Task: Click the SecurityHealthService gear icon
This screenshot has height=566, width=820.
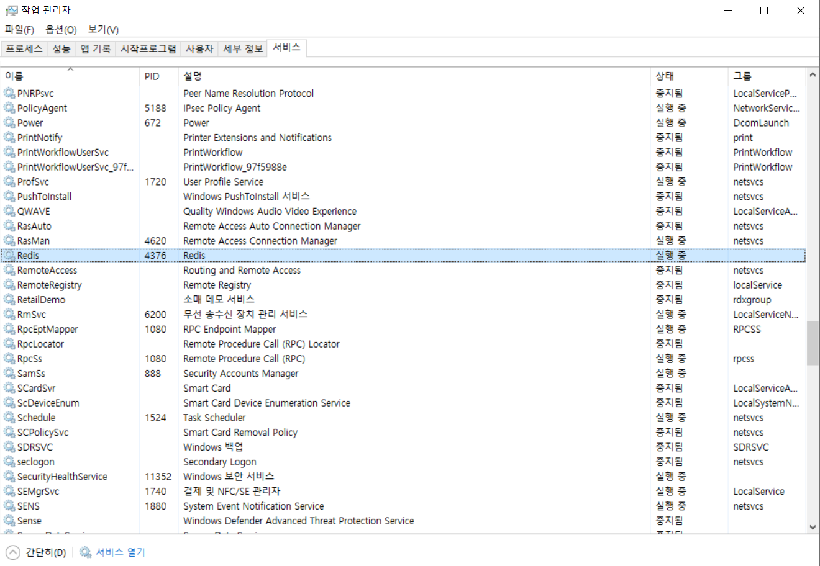Action: click(x=9, y=477)
